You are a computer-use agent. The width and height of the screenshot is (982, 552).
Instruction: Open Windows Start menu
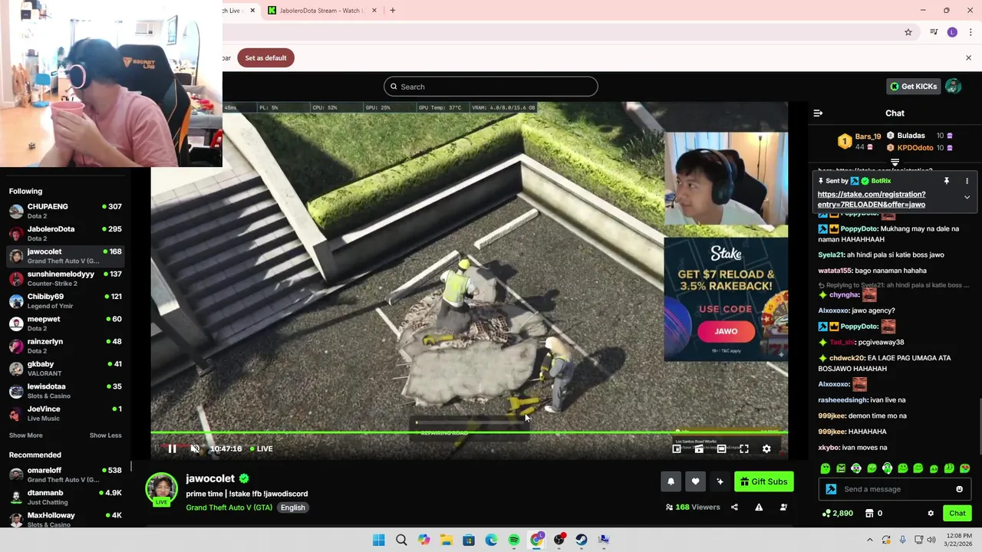click(x=378, y=540)
